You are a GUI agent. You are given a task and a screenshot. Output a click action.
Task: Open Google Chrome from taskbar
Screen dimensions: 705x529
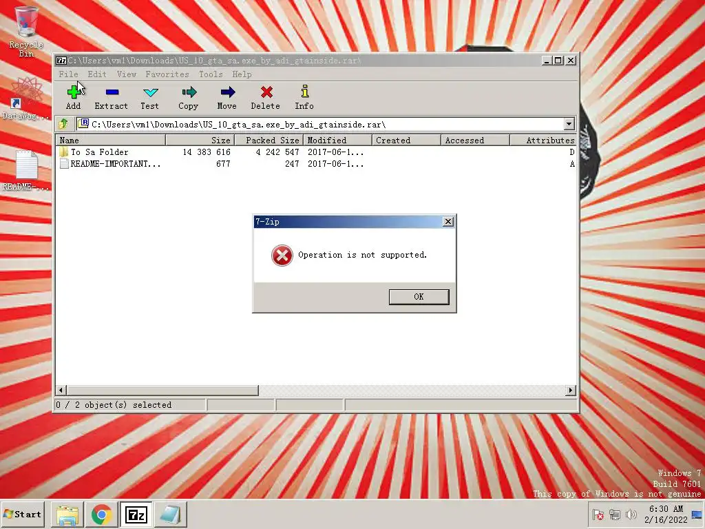[x=102, y=515]
